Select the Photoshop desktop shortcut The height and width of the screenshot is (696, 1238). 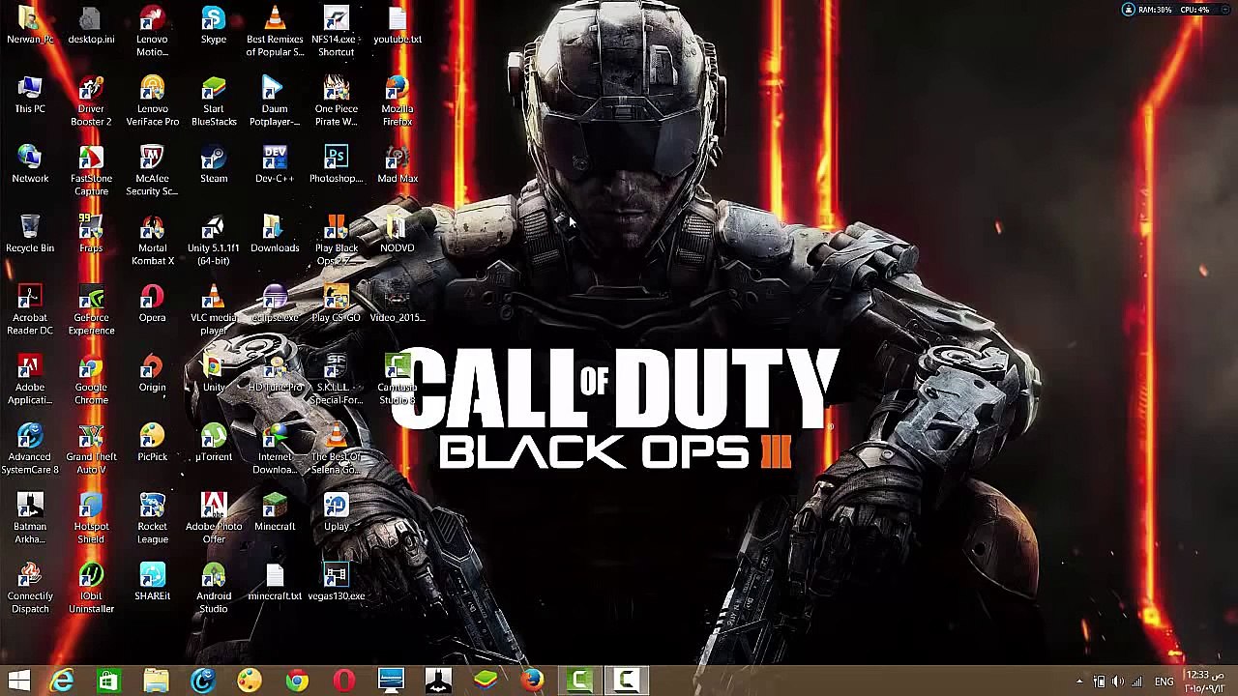coord(336,165)
